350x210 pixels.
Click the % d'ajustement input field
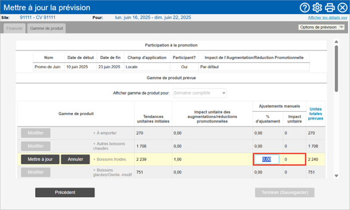click(267, 159)
